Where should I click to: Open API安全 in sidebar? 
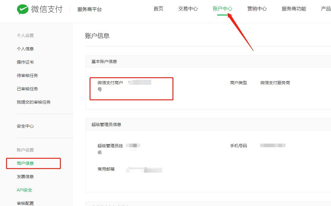tap(25, 190)
